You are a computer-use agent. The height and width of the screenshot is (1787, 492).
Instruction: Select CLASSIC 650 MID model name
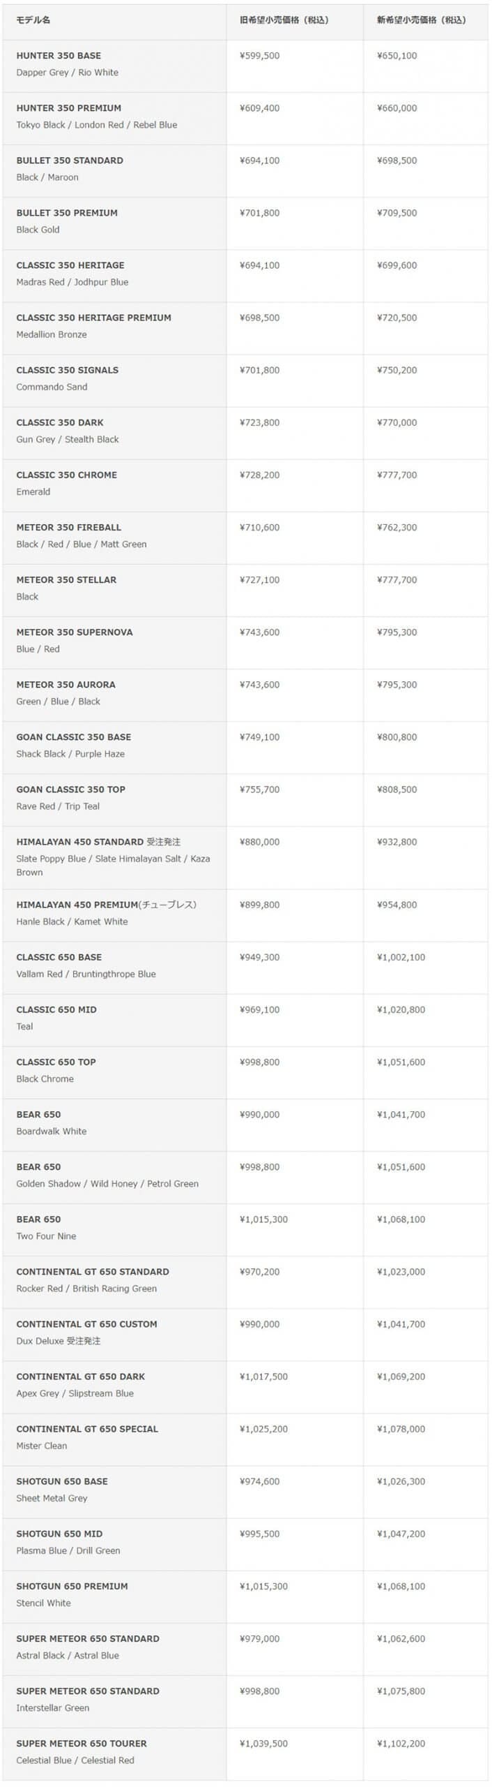pos(56,1009)
